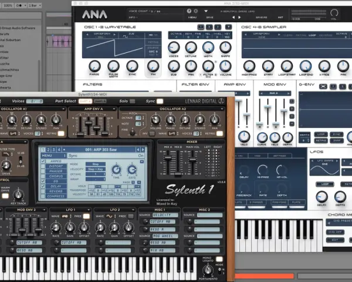Screen dimensions: 352x282
Task: Uncheck the EQ effect checkbox
Action: 43,182
